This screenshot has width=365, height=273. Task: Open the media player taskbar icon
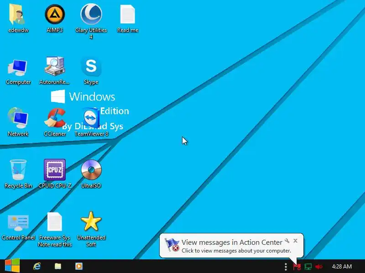[x=78, y=266]
